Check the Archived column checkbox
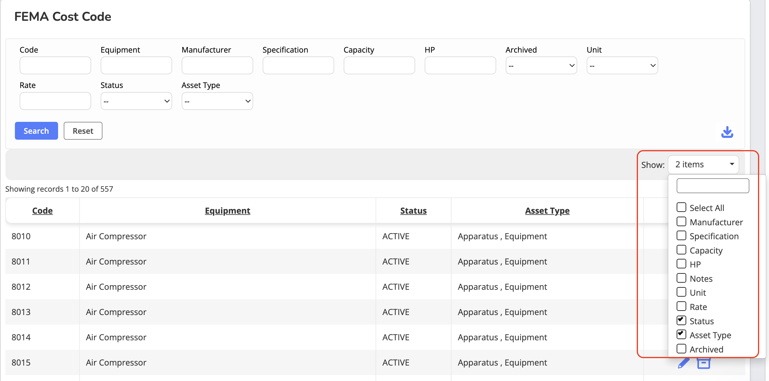Image resolution: width=769 pixels, height=381 pixels. coord(681,349)
